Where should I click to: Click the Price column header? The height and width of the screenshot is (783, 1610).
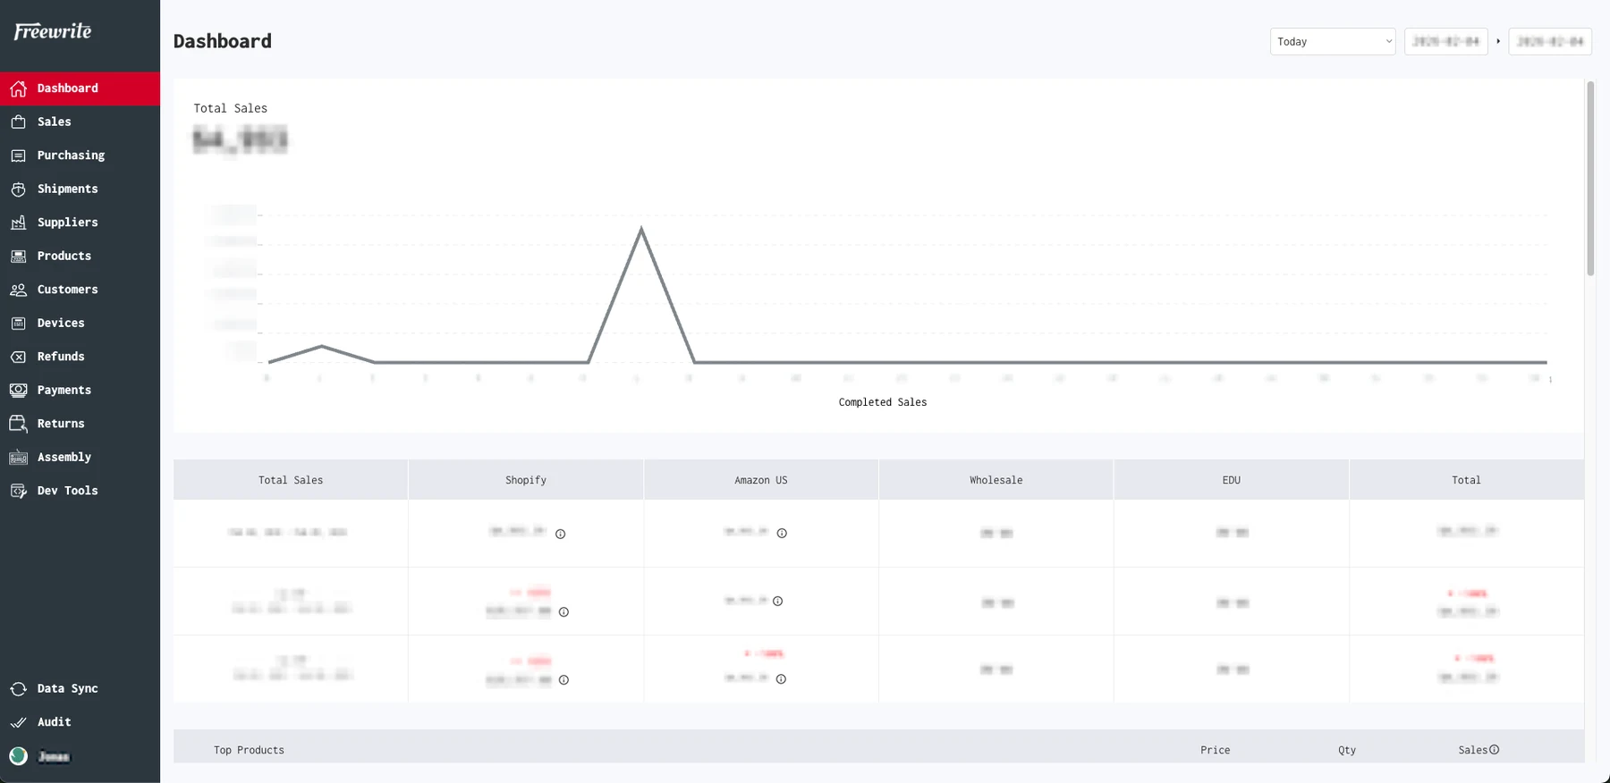tap(1215, 750)
